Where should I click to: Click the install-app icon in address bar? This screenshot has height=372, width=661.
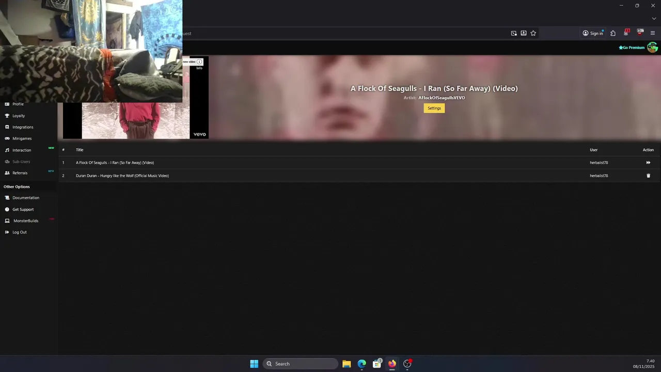(524, 33)
